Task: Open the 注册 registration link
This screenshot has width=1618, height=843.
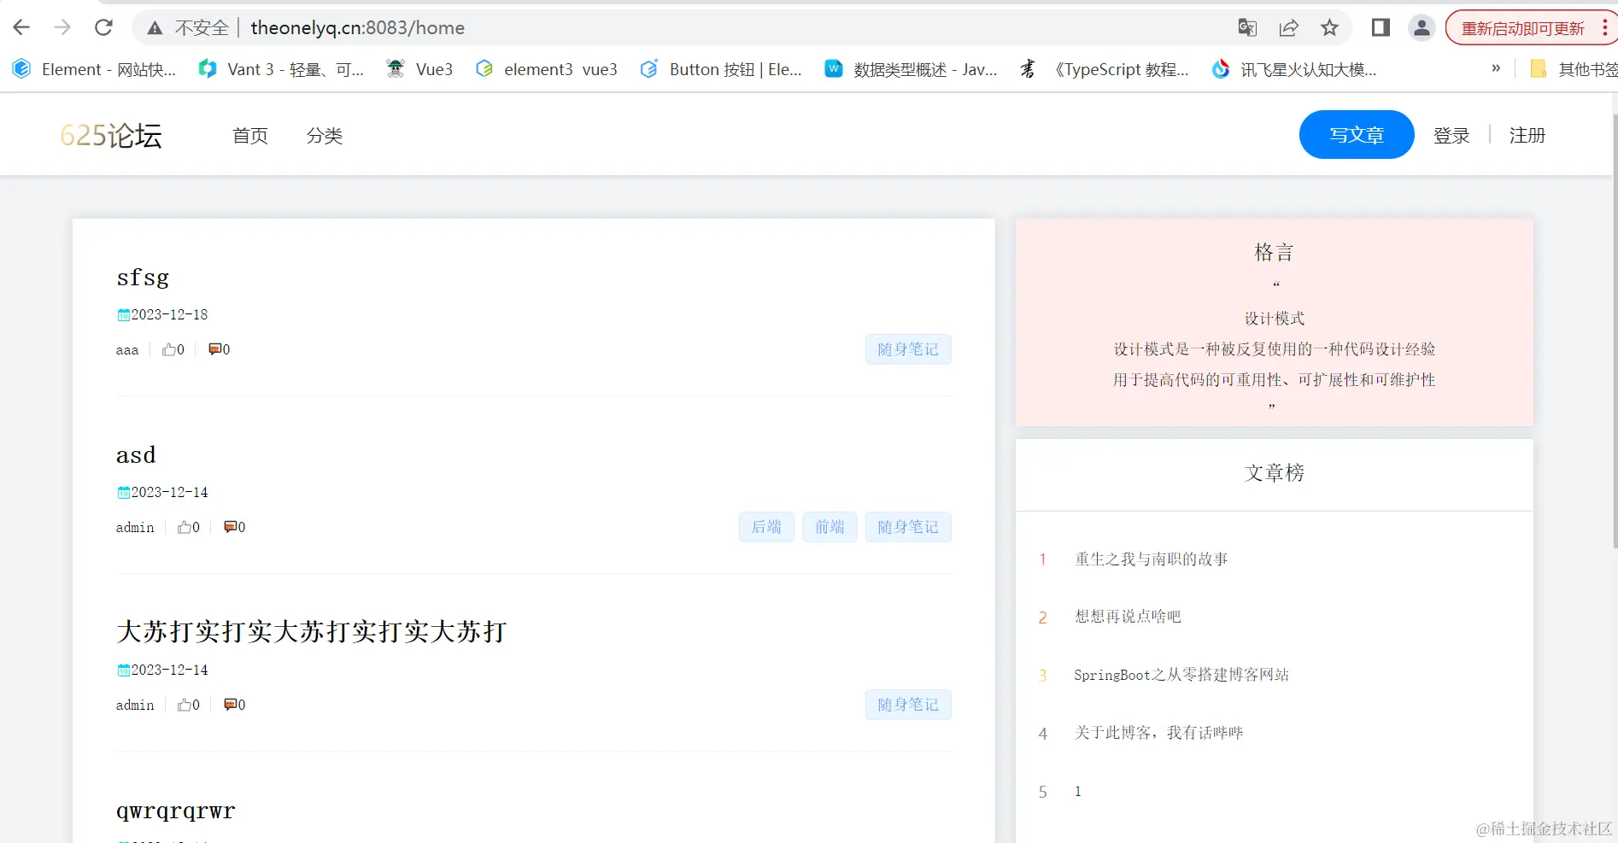Action: pos(1527,135)
